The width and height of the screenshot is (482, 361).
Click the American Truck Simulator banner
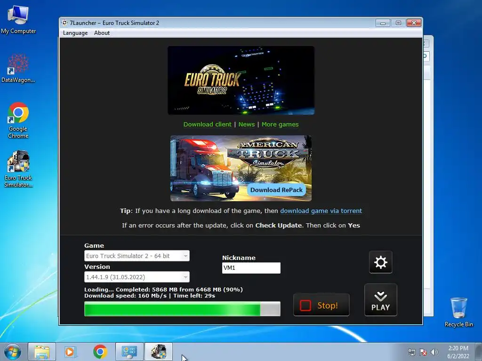[241, 168]
